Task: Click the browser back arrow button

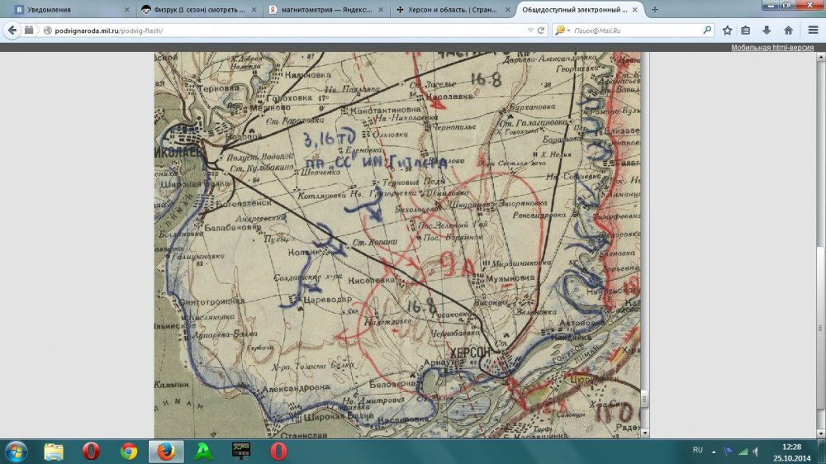Action: (12, 30)
